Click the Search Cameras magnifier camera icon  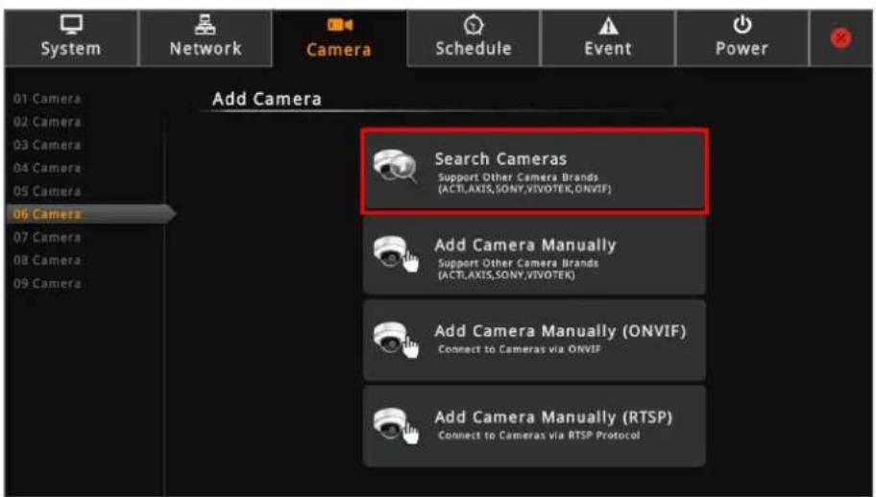coord(396,166)
